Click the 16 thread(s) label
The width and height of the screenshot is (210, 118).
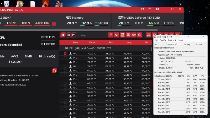47,56
